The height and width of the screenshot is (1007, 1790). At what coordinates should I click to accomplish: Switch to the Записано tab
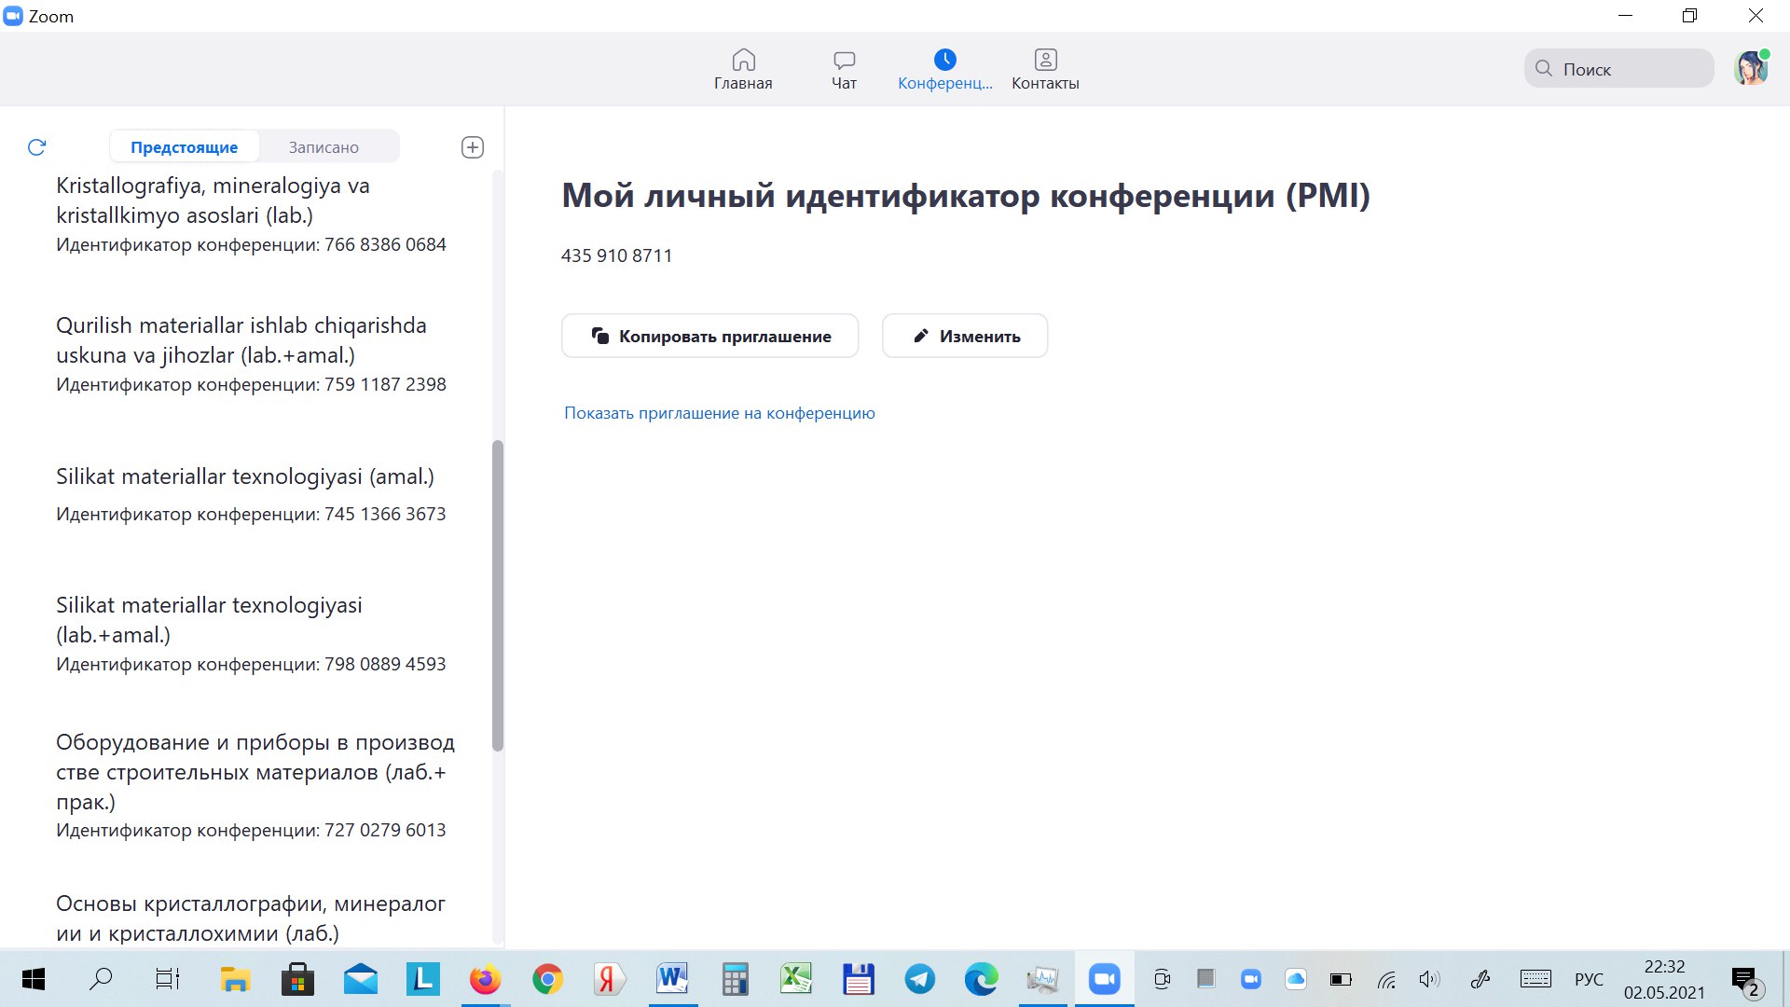coord(324,147)
